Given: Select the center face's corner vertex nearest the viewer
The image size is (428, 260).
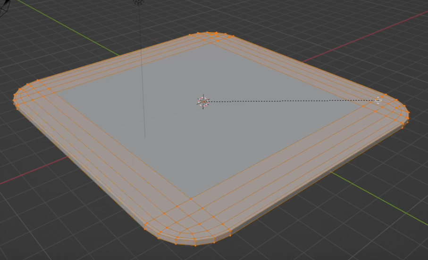Looking at the screenshot, I should (x=191, y=199).
